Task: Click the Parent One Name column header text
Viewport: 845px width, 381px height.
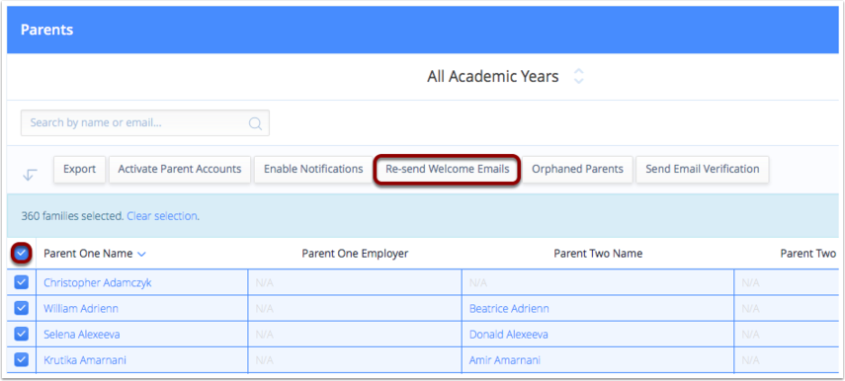Action: click(x=88, y=254)
